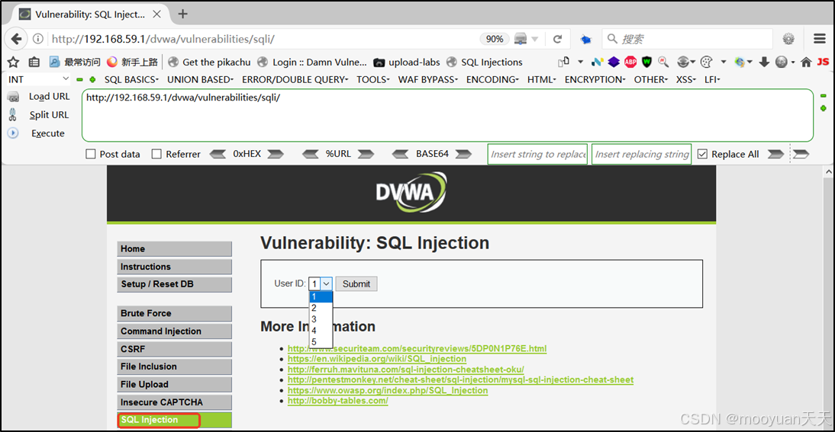Expand the ENCRYPTION menu
Image resolution: width=835 pixels, height=432 pixels.
595,80
